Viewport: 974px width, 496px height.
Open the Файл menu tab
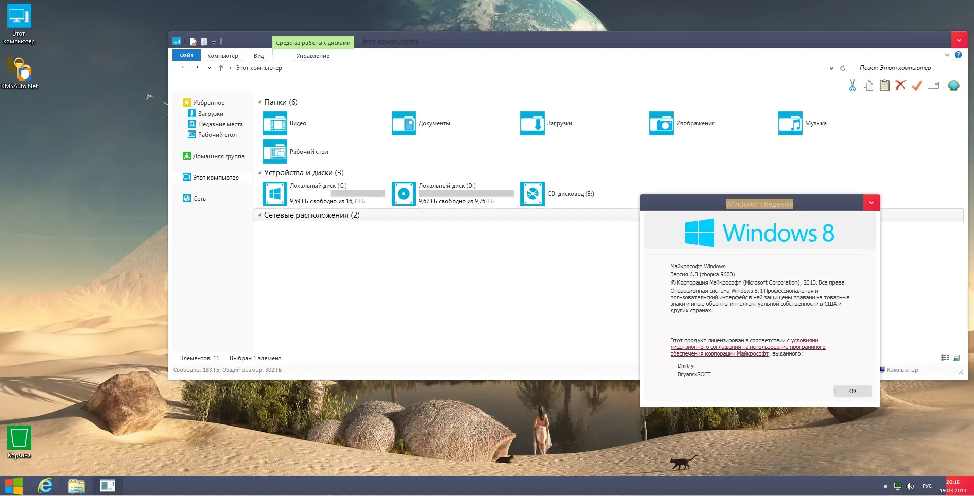click(x=187, y=55)
